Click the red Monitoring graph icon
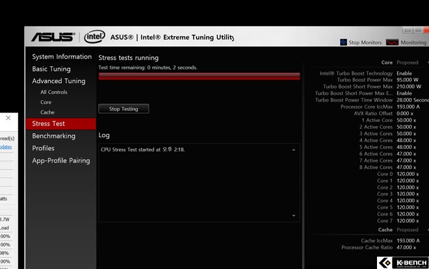 coord(392,42)
